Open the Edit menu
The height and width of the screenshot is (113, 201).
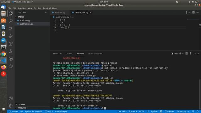[x=14, y=8]
